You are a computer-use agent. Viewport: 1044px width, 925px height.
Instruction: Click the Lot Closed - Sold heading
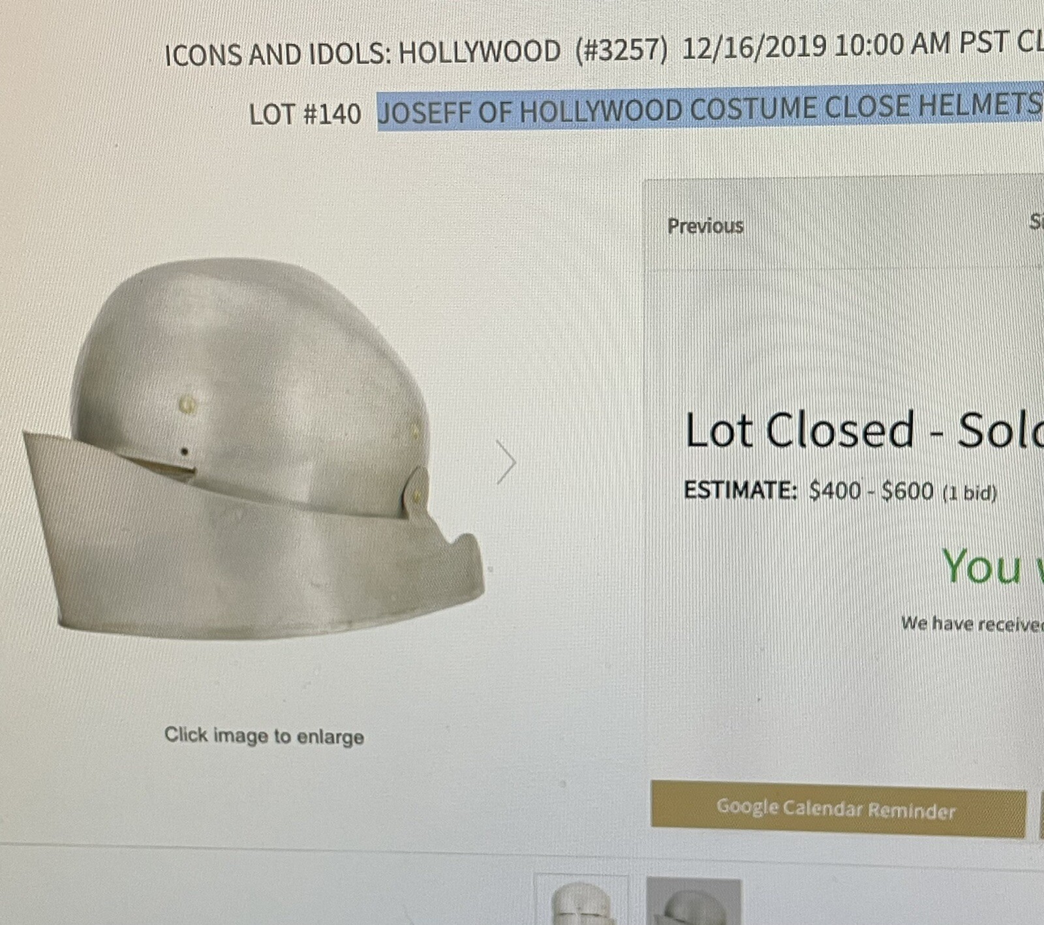tap(865, 431)
